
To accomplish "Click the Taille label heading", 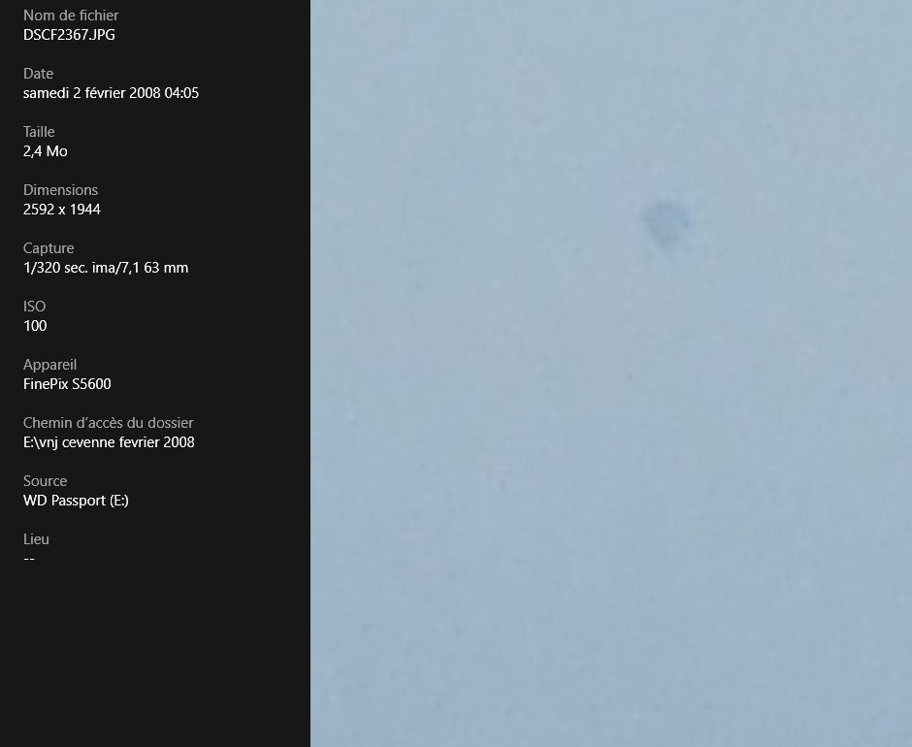I will (x=39, y=132).
